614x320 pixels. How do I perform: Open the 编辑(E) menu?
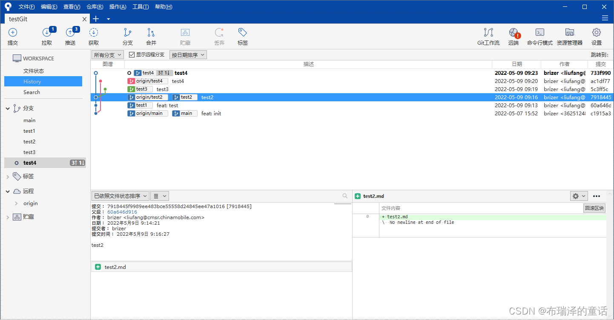point(49,7)
